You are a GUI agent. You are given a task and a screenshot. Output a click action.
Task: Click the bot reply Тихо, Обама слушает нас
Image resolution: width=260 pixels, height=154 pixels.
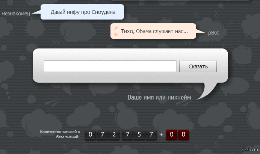(x=154, y=31)
